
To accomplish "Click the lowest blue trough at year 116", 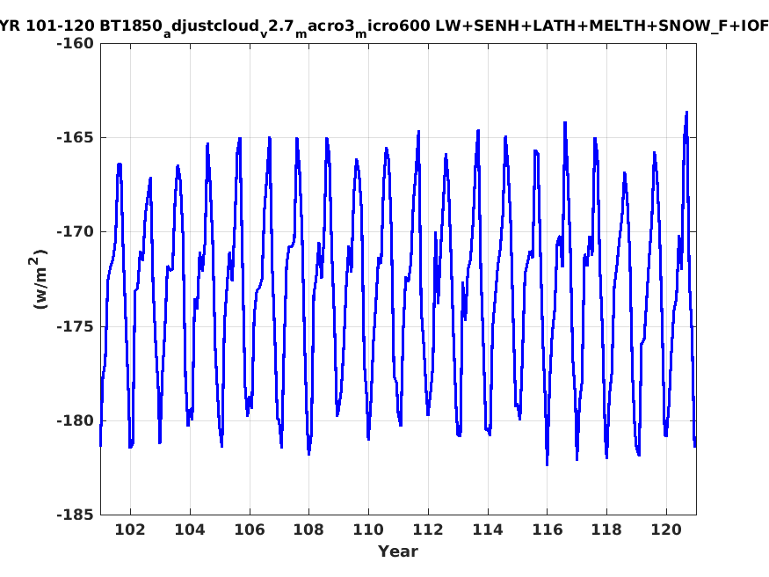I will pos(547,464).
